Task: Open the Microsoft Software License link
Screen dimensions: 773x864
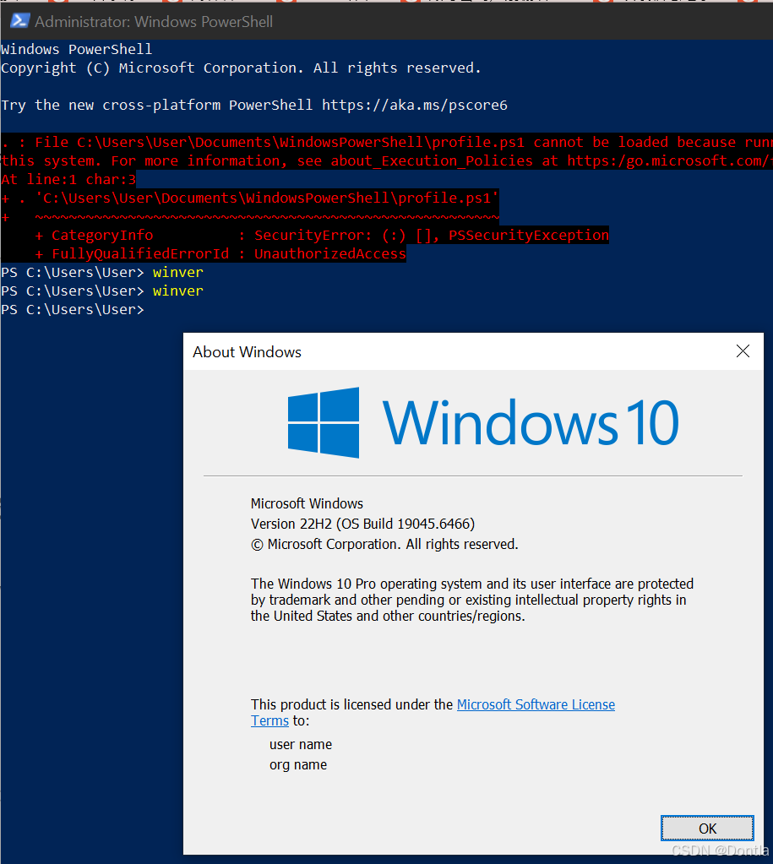Action: [x=536, y=704]
